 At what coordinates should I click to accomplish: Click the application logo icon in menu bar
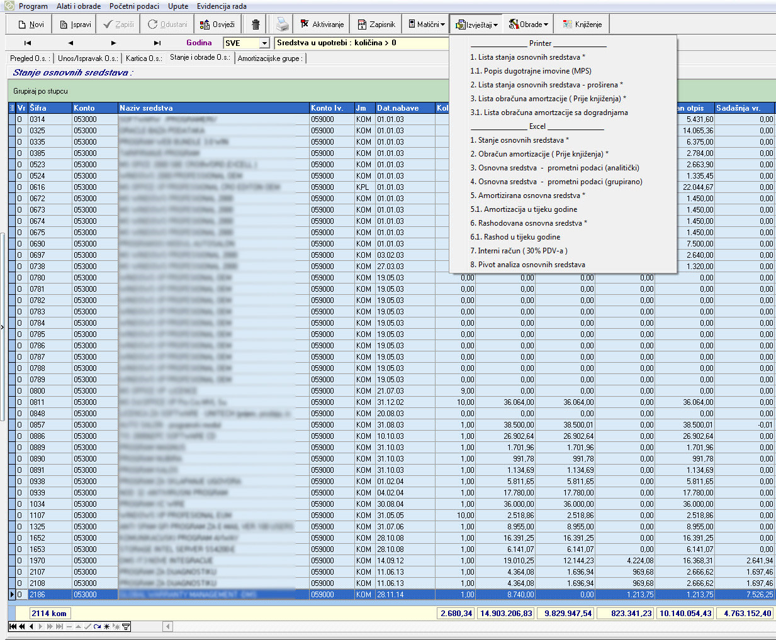9,6
